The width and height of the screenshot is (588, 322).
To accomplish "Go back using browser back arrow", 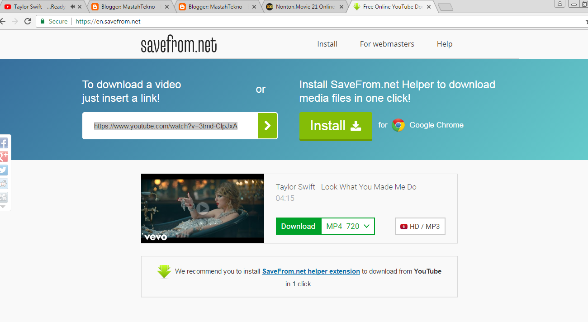I will tap(3, 21).
